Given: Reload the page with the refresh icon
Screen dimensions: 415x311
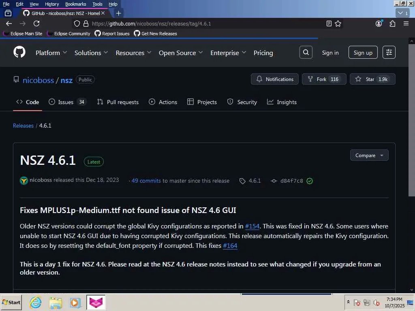Looking at the screenshot, I should [x=36, y=23].
